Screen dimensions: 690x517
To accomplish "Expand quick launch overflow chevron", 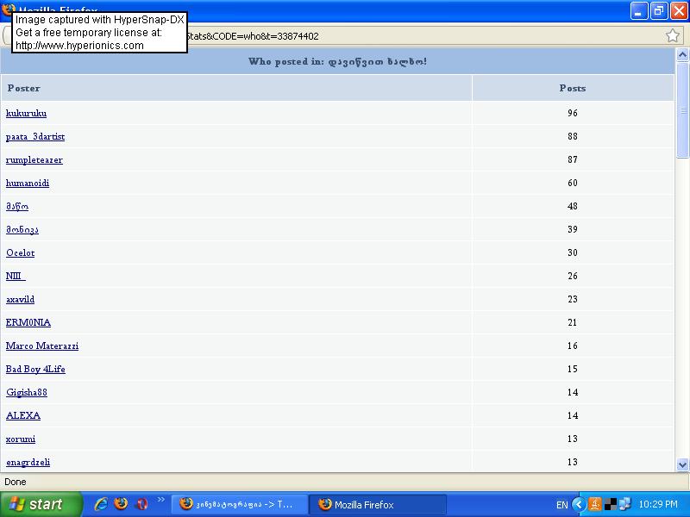I will 160,500.
